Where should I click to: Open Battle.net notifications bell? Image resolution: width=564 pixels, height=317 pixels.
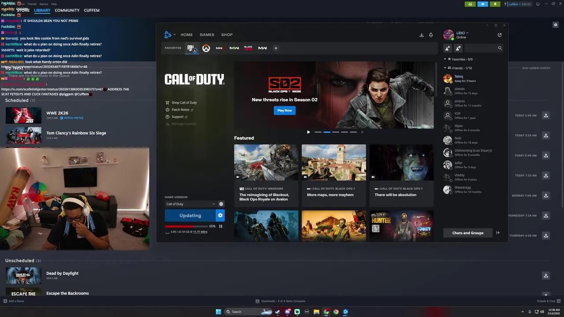[431, 35]
